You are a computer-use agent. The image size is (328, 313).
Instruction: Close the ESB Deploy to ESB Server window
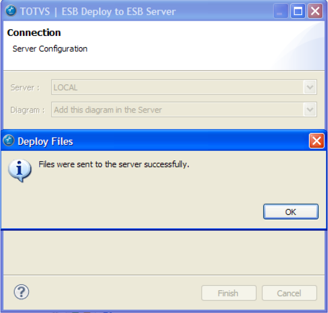click(x=315, y=12)
